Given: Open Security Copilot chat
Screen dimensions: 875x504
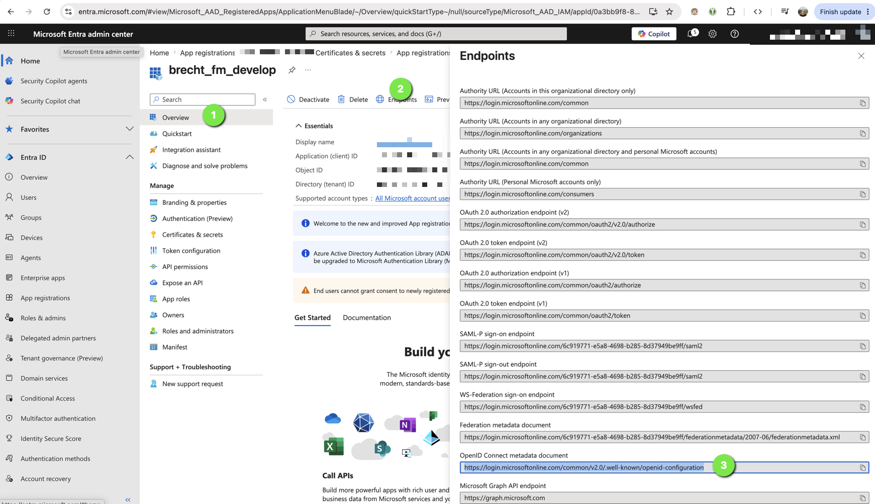Looking at the screenshot, I should [50, 101].
